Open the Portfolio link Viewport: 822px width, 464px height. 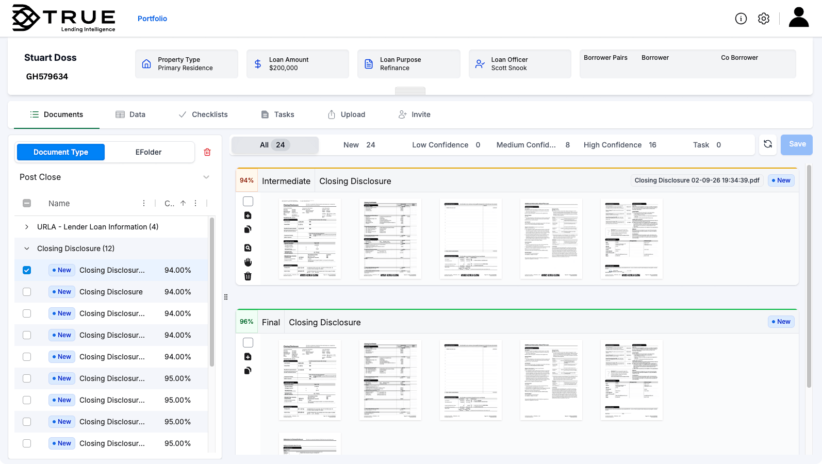(152, 19)
